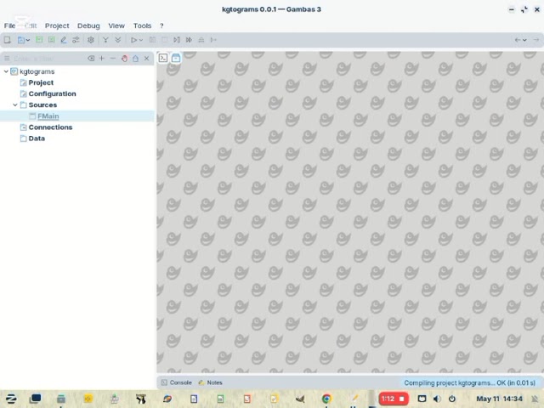Toggle the hamburger menu beside filter field
Viewport: 544px width, 408px height.
pos(7,59)
